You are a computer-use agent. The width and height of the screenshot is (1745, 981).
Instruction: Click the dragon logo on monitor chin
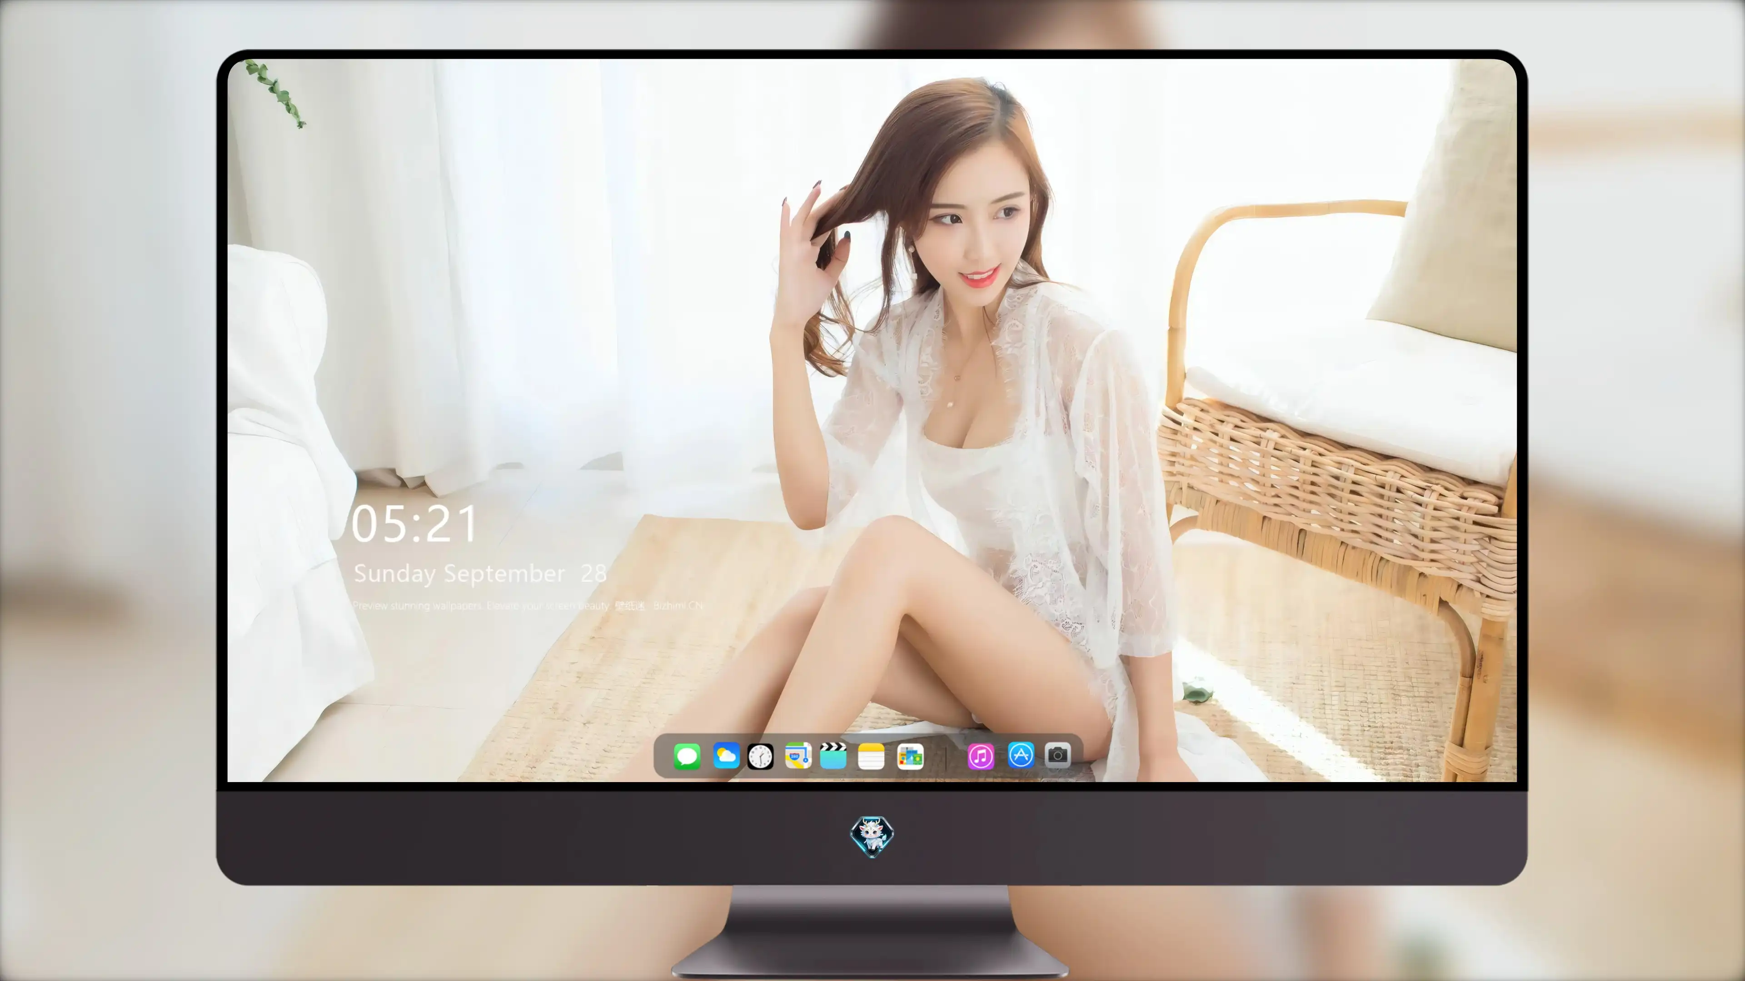pos(872,836)
